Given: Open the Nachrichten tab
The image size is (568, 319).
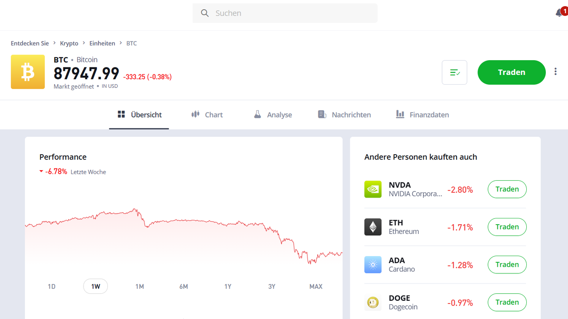Looking at the screenshot, I should click(x=344, y=115).
